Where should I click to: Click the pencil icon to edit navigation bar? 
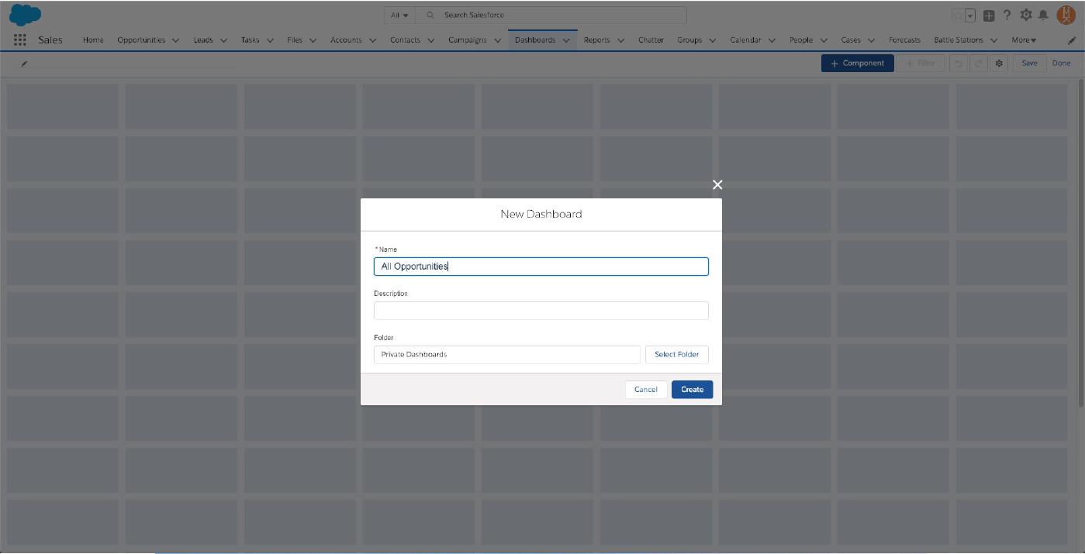coord(1071,40)
